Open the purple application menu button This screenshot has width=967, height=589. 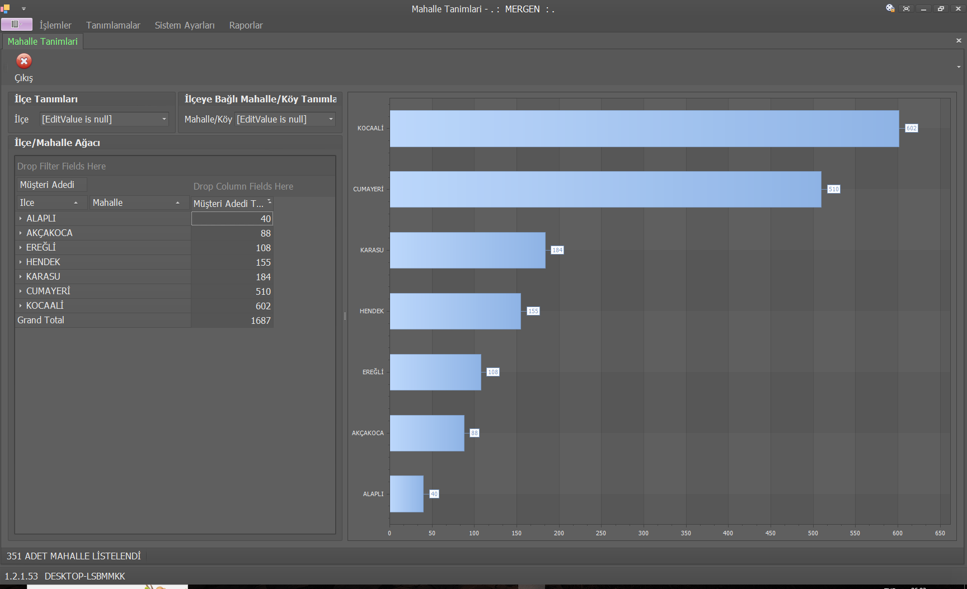[x=16, y=25]
